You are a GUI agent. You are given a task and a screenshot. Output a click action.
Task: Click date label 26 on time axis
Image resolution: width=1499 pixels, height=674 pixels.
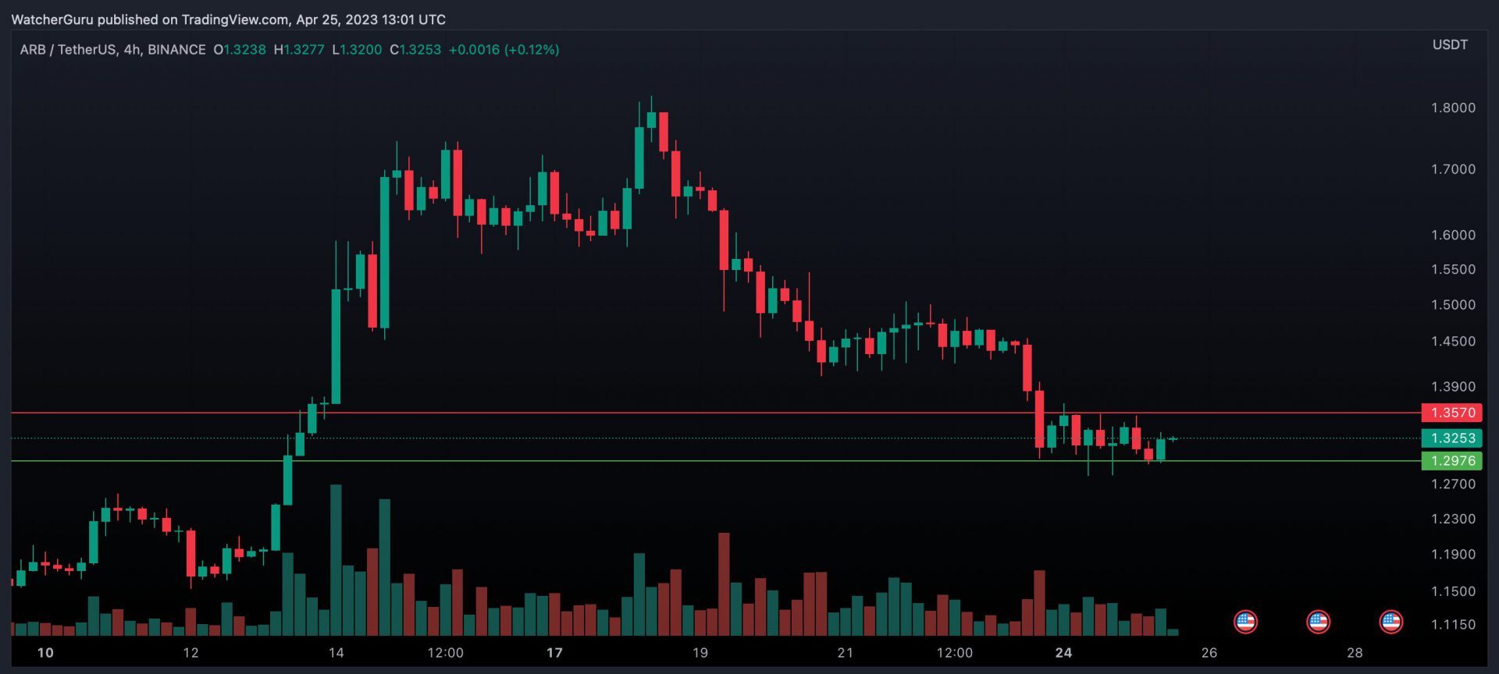point(1209,653)
